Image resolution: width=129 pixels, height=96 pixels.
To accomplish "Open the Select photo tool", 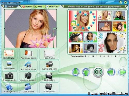I will [10, 66].
